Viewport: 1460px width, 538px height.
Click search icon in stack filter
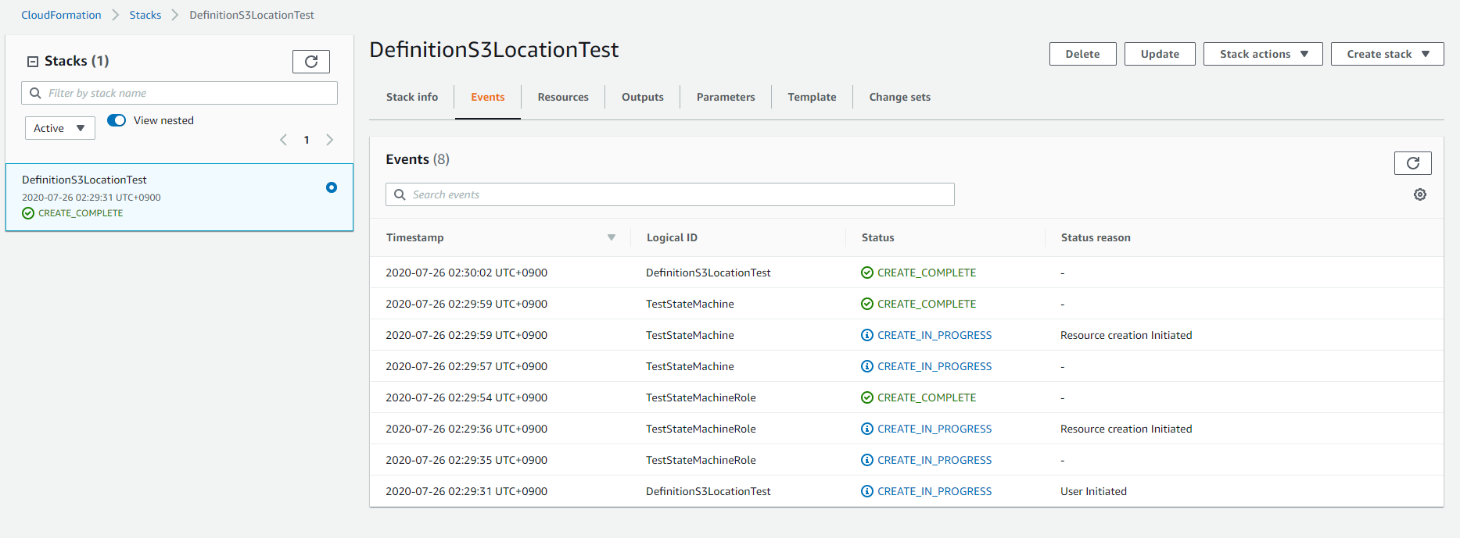click(35, 93)
